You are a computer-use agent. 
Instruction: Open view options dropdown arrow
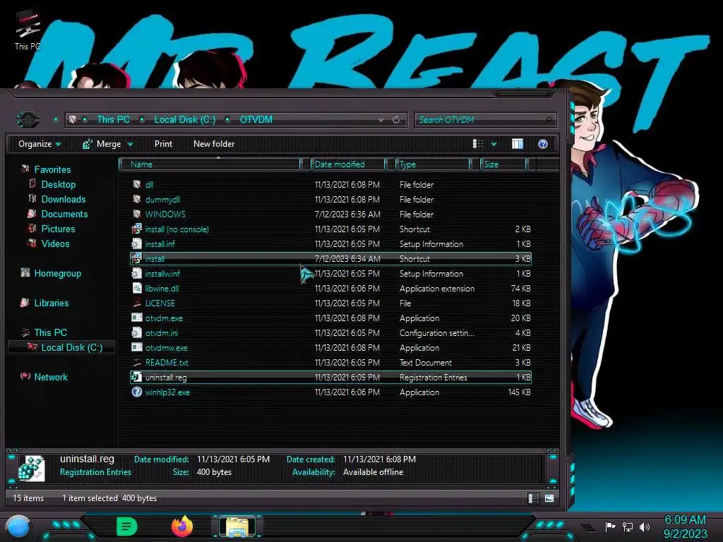click(x=494, y=144)
